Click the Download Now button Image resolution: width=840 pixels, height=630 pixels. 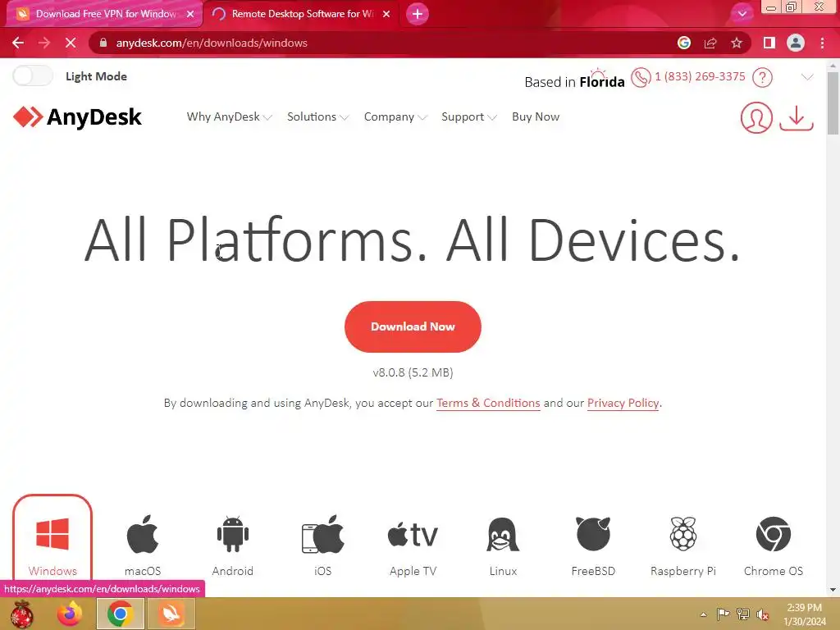tap(413, 326)
